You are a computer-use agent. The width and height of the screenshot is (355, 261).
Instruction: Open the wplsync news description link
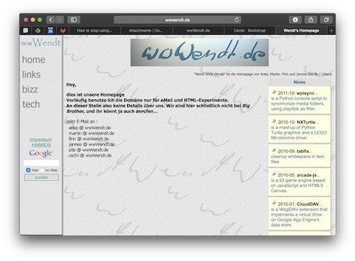point(299,104)
